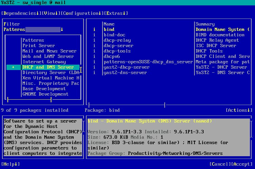Click the 'DHCP Relay Agent' summary cell
Image resolution: width=255 pixels, height=169 pixels.
pos(217,40)
